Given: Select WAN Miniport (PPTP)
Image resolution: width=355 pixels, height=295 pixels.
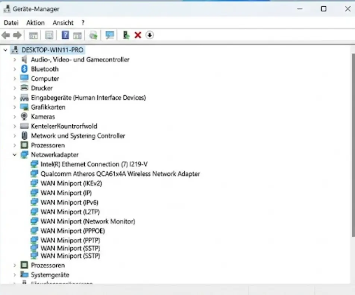Looking at the screenshot, I should pos(70,240).
